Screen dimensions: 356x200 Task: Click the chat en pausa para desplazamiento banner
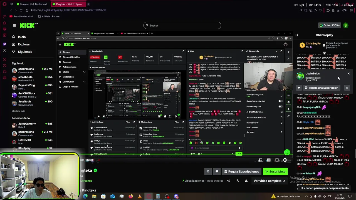tap(324, 188)
